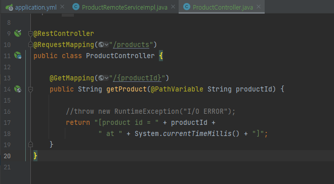This screenshot has height=184, width=334.
Task: Click line number 16 in the gutter
Action: pos(7,112)
